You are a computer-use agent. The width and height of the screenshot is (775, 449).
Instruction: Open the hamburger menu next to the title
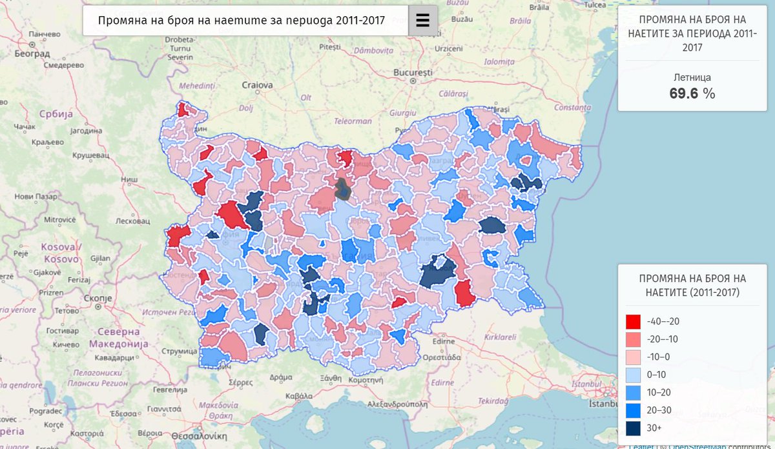click(x=423, y=21)
